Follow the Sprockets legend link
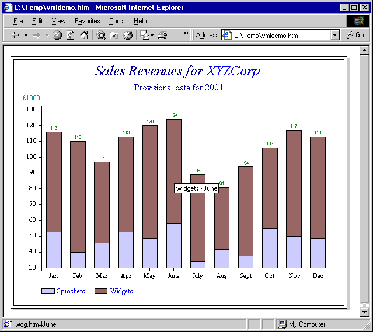The image size is (373, 332). pos(71,291)
